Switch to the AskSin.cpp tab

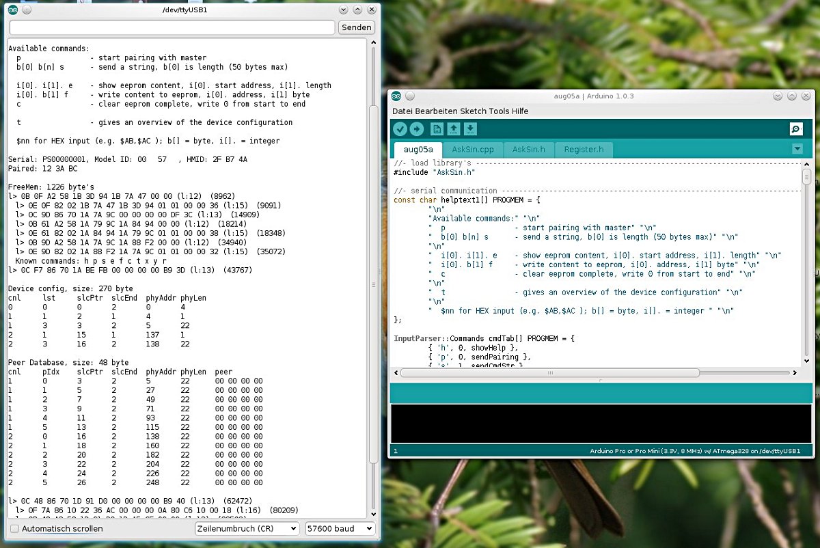(x=473, y=149)
